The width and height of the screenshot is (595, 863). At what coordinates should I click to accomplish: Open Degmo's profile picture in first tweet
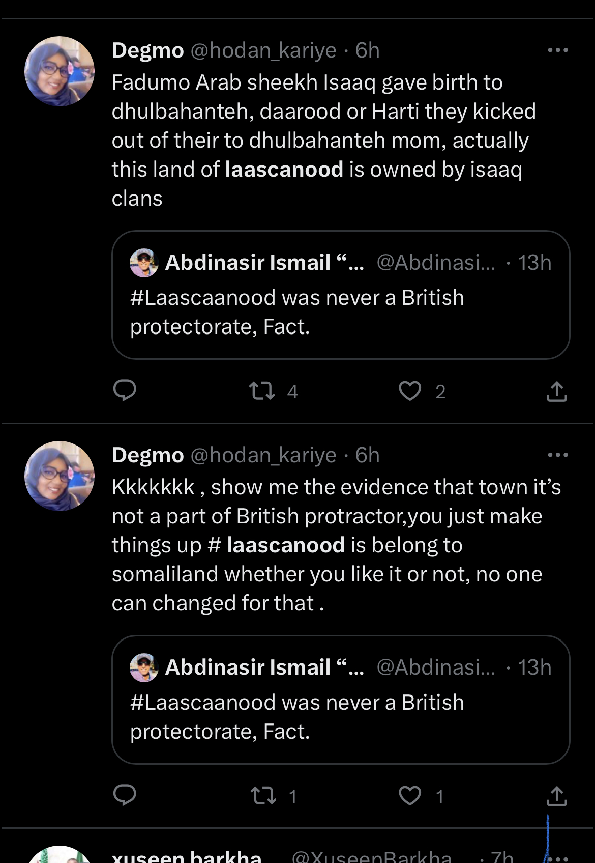(x=60, y=71)
